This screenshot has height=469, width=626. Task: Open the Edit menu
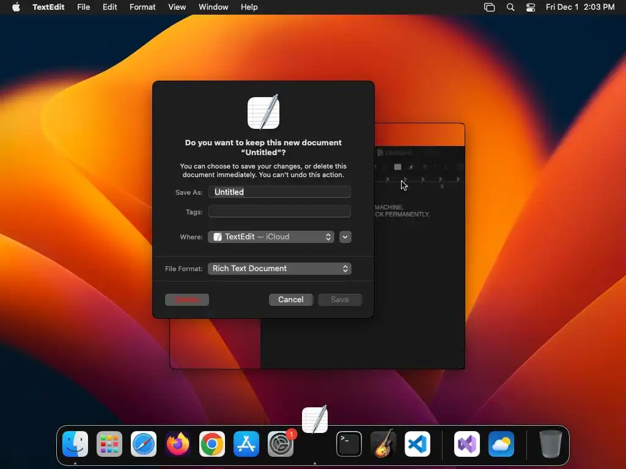click(x=110, y=7)
